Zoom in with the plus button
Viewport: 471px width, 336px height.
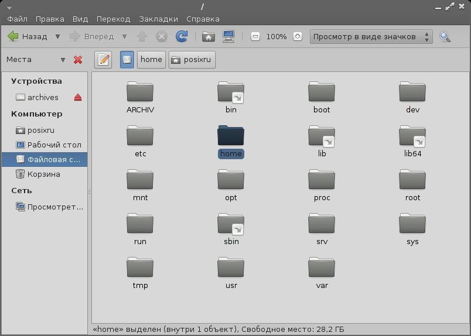point(298,37)
